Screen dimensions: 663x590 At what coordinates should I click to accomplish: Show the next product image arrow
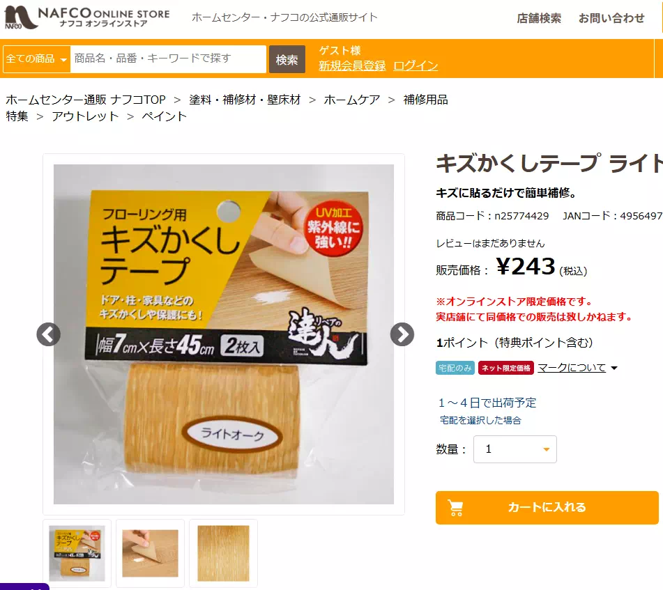(402, 334)
